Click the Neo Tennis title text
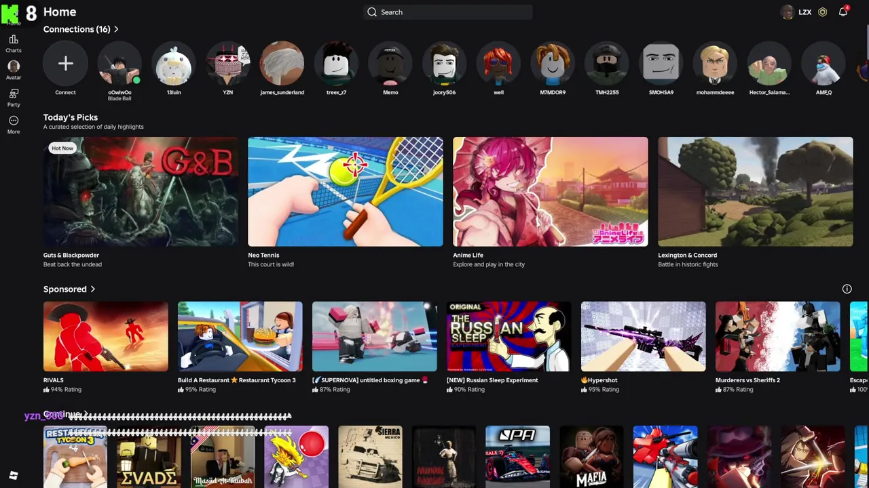This screenshot has height=488, width=869. (263, 256)
